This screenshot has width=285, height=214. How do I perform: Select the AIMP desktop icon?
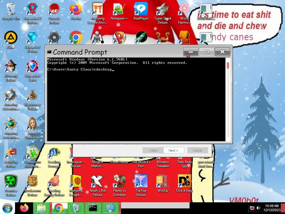coord(11,40)
